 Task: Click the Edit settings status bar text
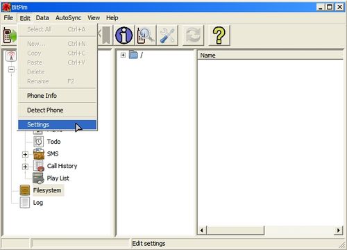(149, 244)
